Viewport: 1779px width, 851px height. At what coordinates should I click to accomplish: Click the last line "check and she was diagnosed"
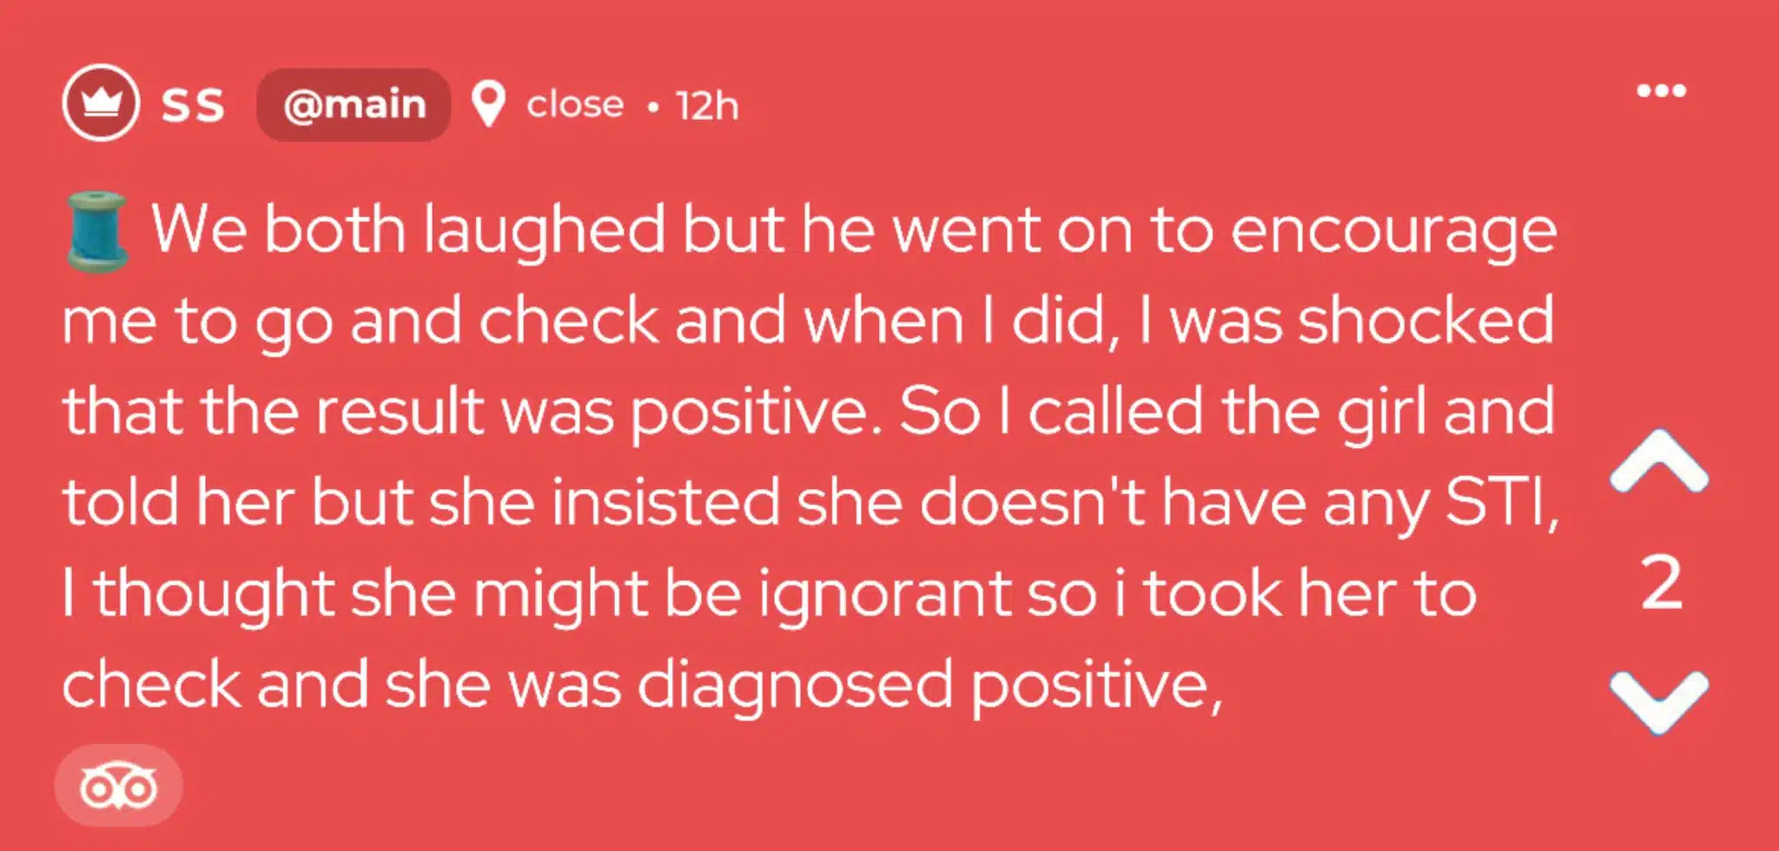pyautogui.click(x=643, y=686)
